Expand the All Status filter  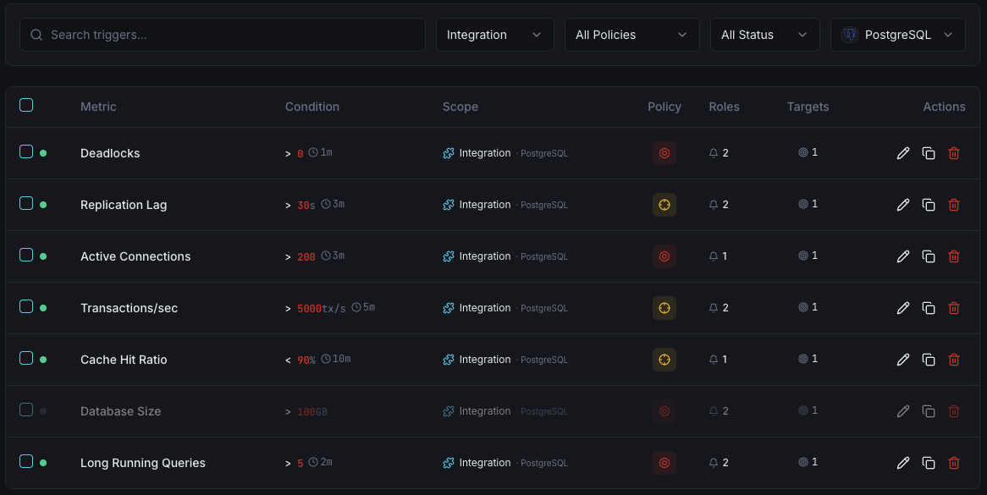pos(764,35)
